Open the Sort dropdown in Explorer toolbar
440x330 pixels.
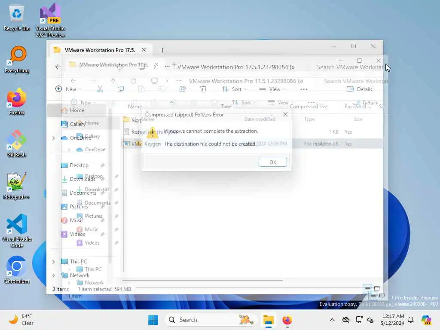[x=234, y=89]
